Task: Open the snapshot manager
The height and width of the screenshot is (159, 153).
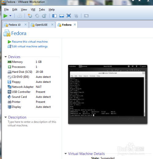Action: coord(44,16)
